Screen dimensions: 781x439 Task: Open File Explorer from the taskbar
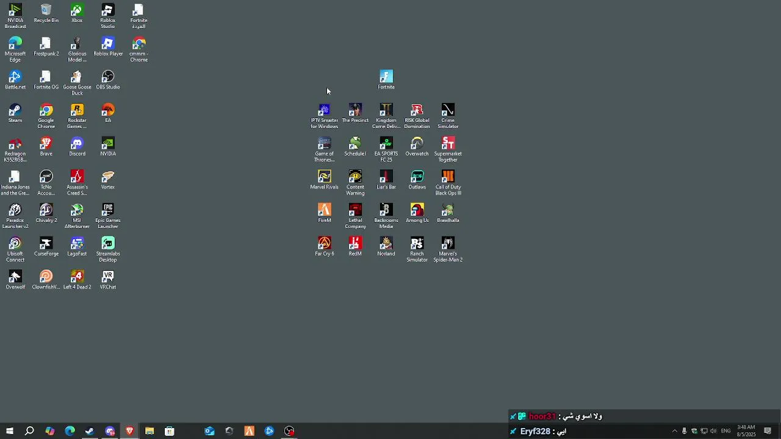click(x=149, y=431)
